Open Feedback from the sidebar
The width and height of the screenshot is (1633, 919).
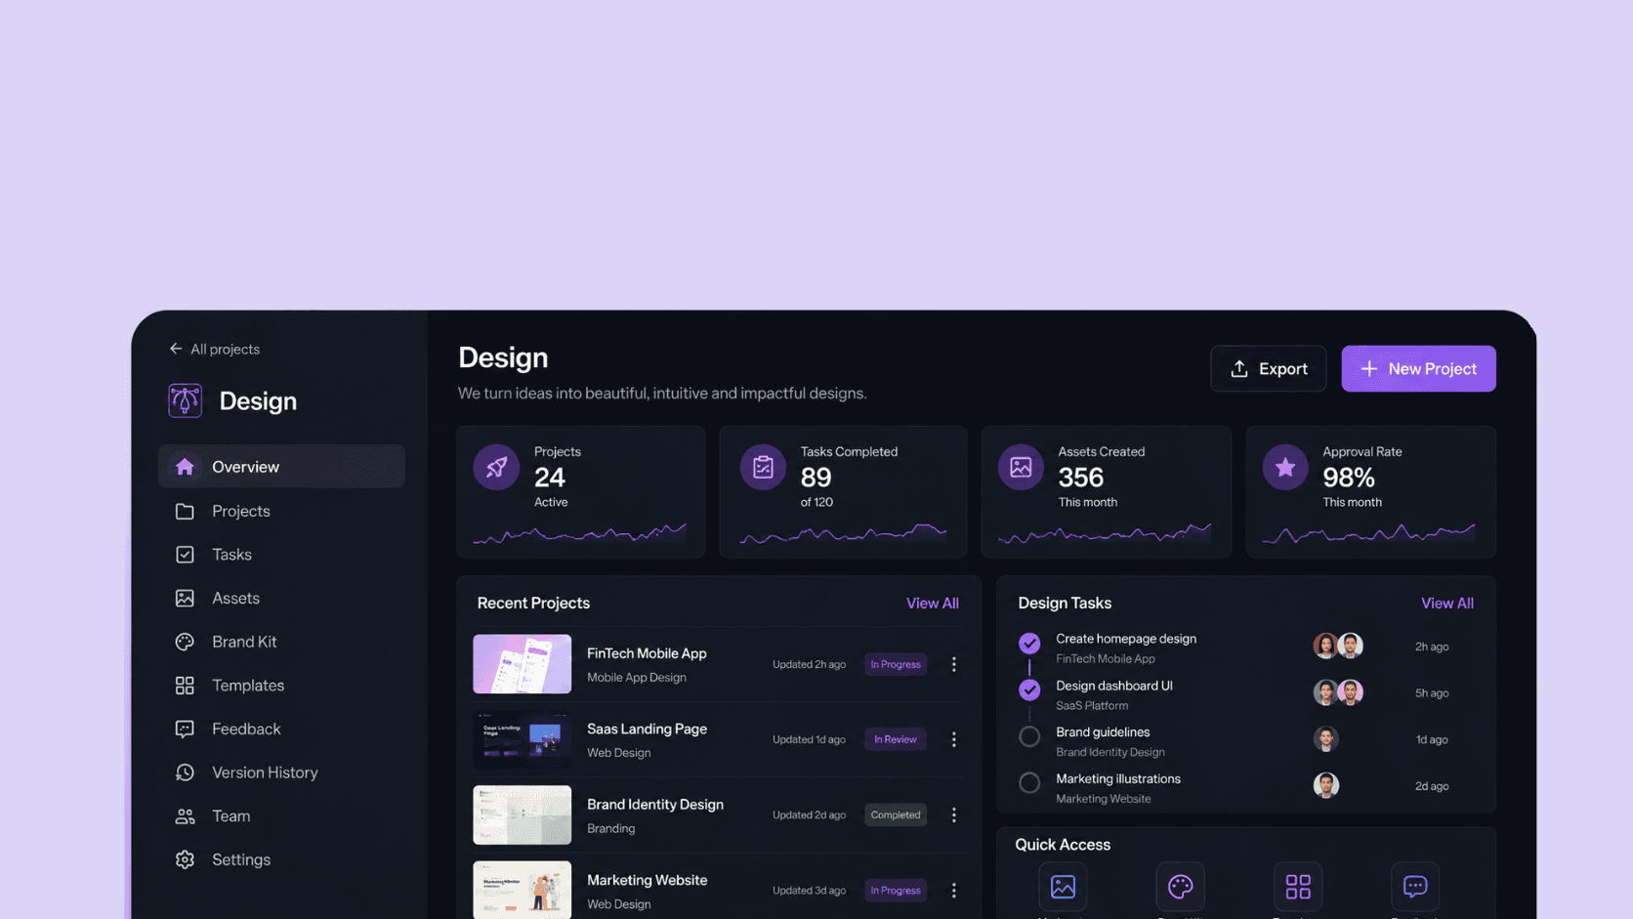coord(281,729)
